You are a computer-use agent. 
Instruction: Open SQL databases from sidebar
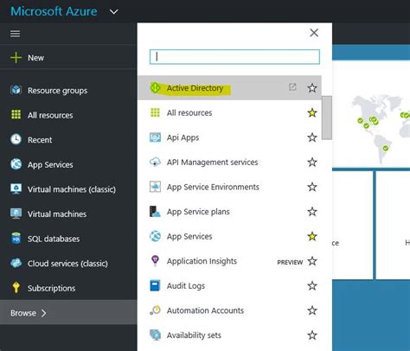pos(54,239)
